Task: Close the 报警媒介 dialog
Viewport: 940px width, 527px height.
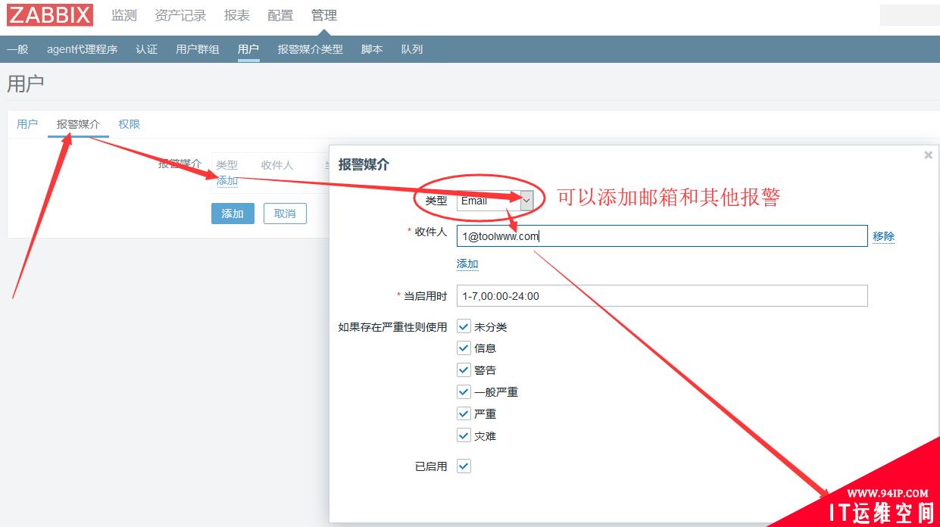Action: coord(928,154)
